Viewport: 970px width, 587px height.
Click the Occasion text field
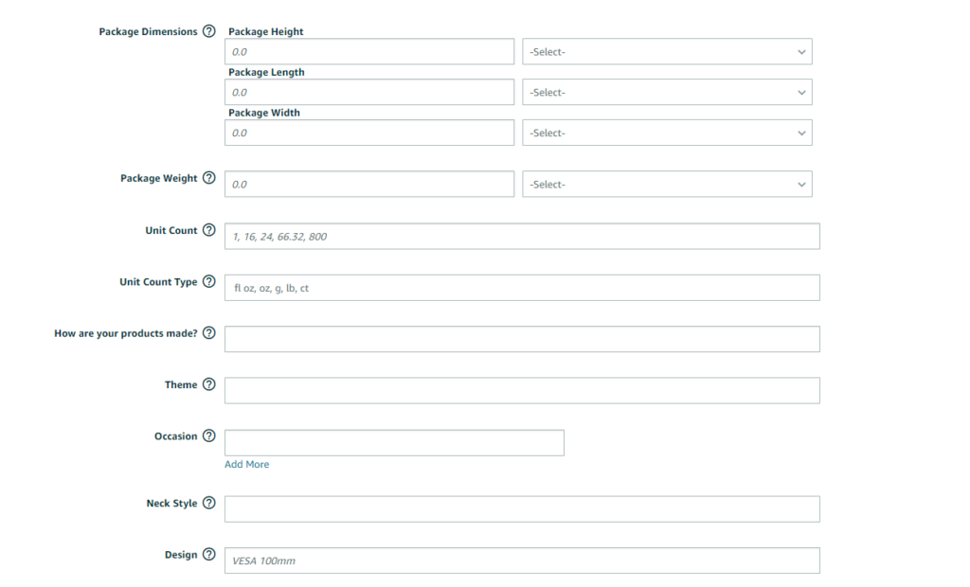(x=394, y=443)
